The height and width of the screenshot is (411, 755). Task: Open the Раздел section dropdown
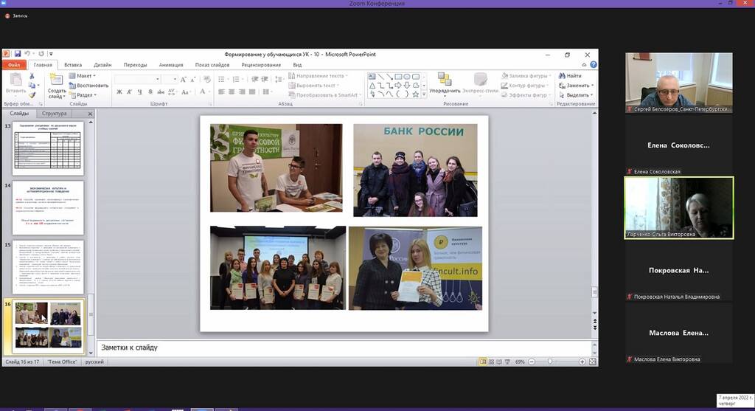coord(83,95)
